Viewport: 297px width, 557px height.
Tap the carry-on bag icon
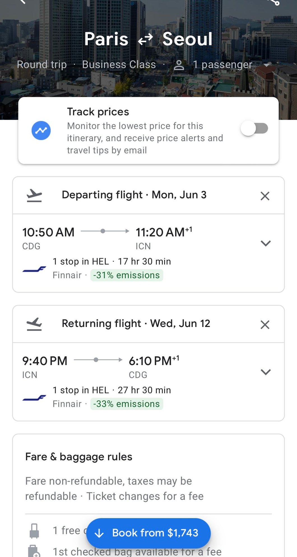pos(34,531)
